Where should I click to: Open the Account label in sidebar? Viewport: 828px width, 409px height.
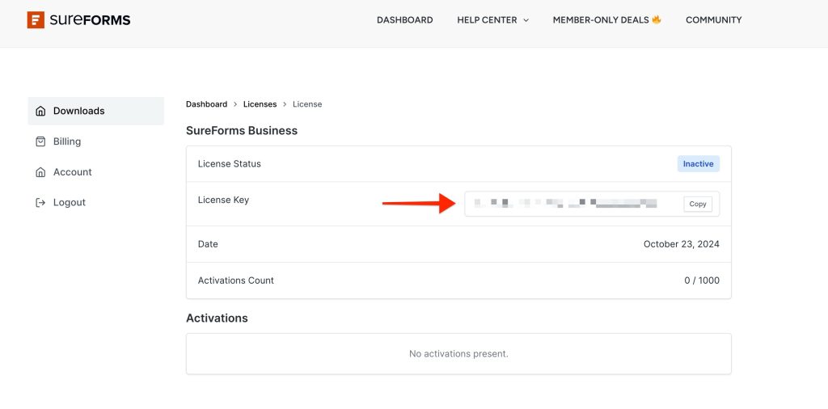coord(73,172)
